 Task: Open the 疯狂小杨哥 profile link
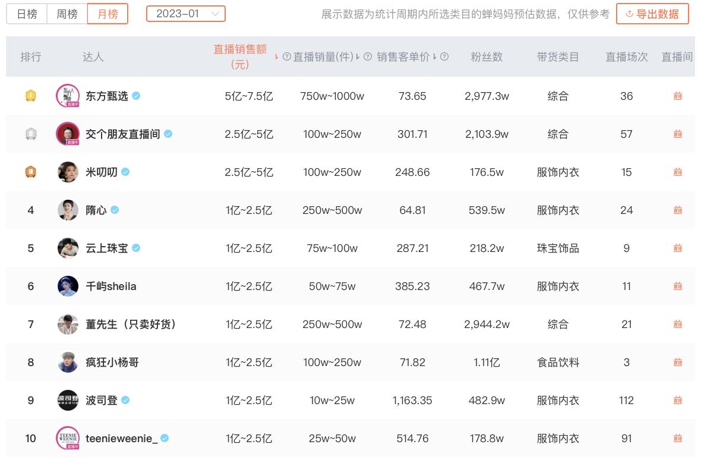coord(112,362)
